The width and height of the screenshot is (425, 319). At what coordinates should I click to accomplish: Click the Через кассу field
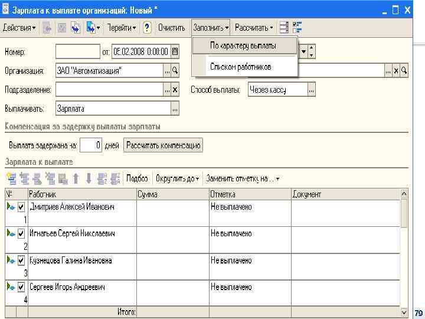278,90
